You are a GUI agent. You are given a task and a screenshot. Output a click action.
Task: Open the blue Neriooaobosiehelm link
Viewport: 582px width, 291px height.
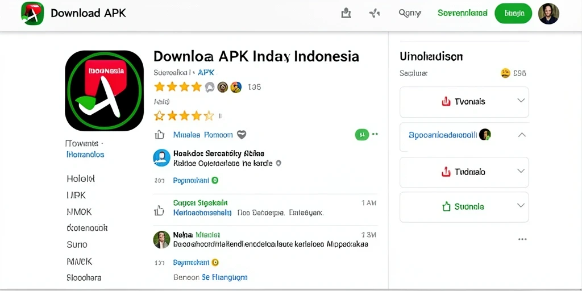(202, 213)
